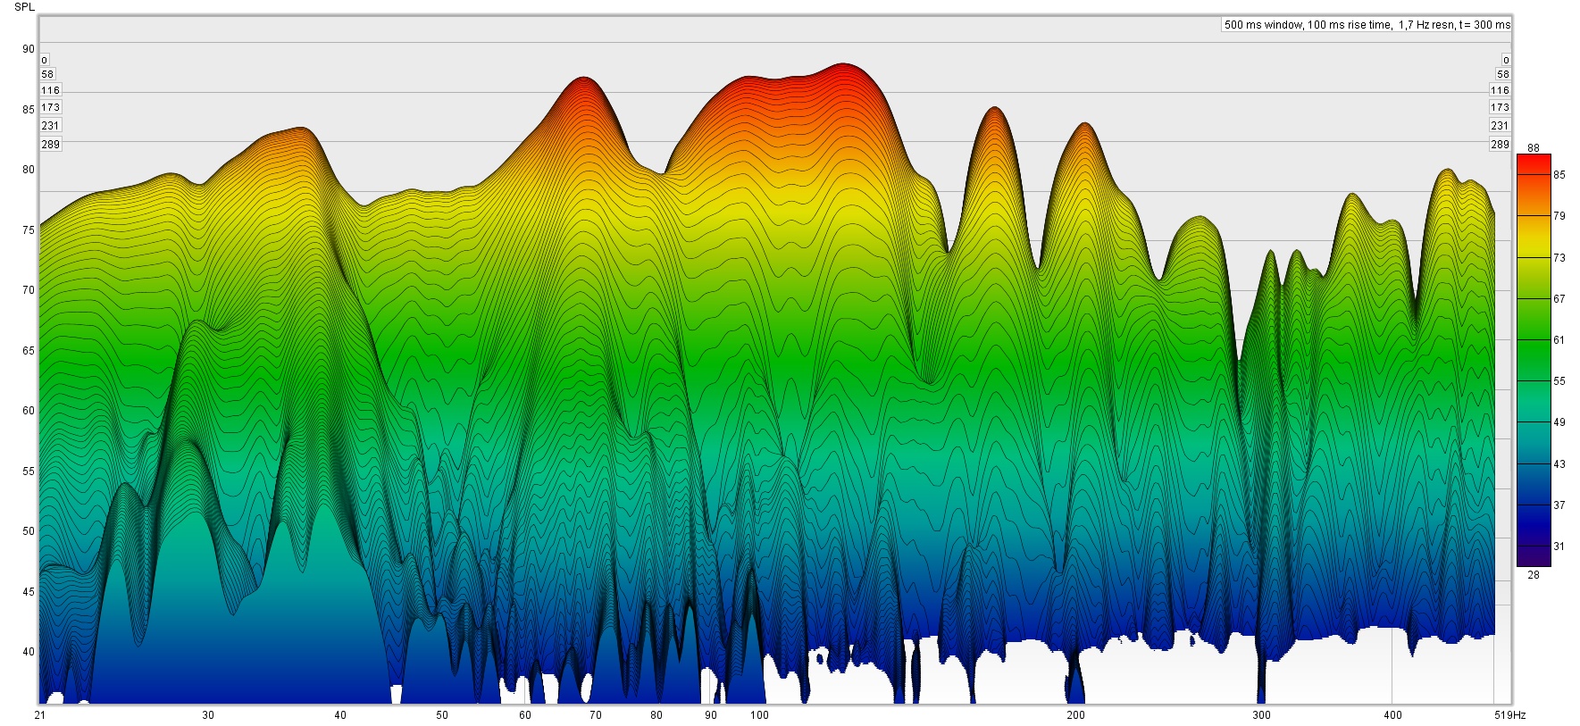This screenshot has width=1580, height=726.
Task: Click the 80 dB label on SPL axis
Action: (29, 170)
